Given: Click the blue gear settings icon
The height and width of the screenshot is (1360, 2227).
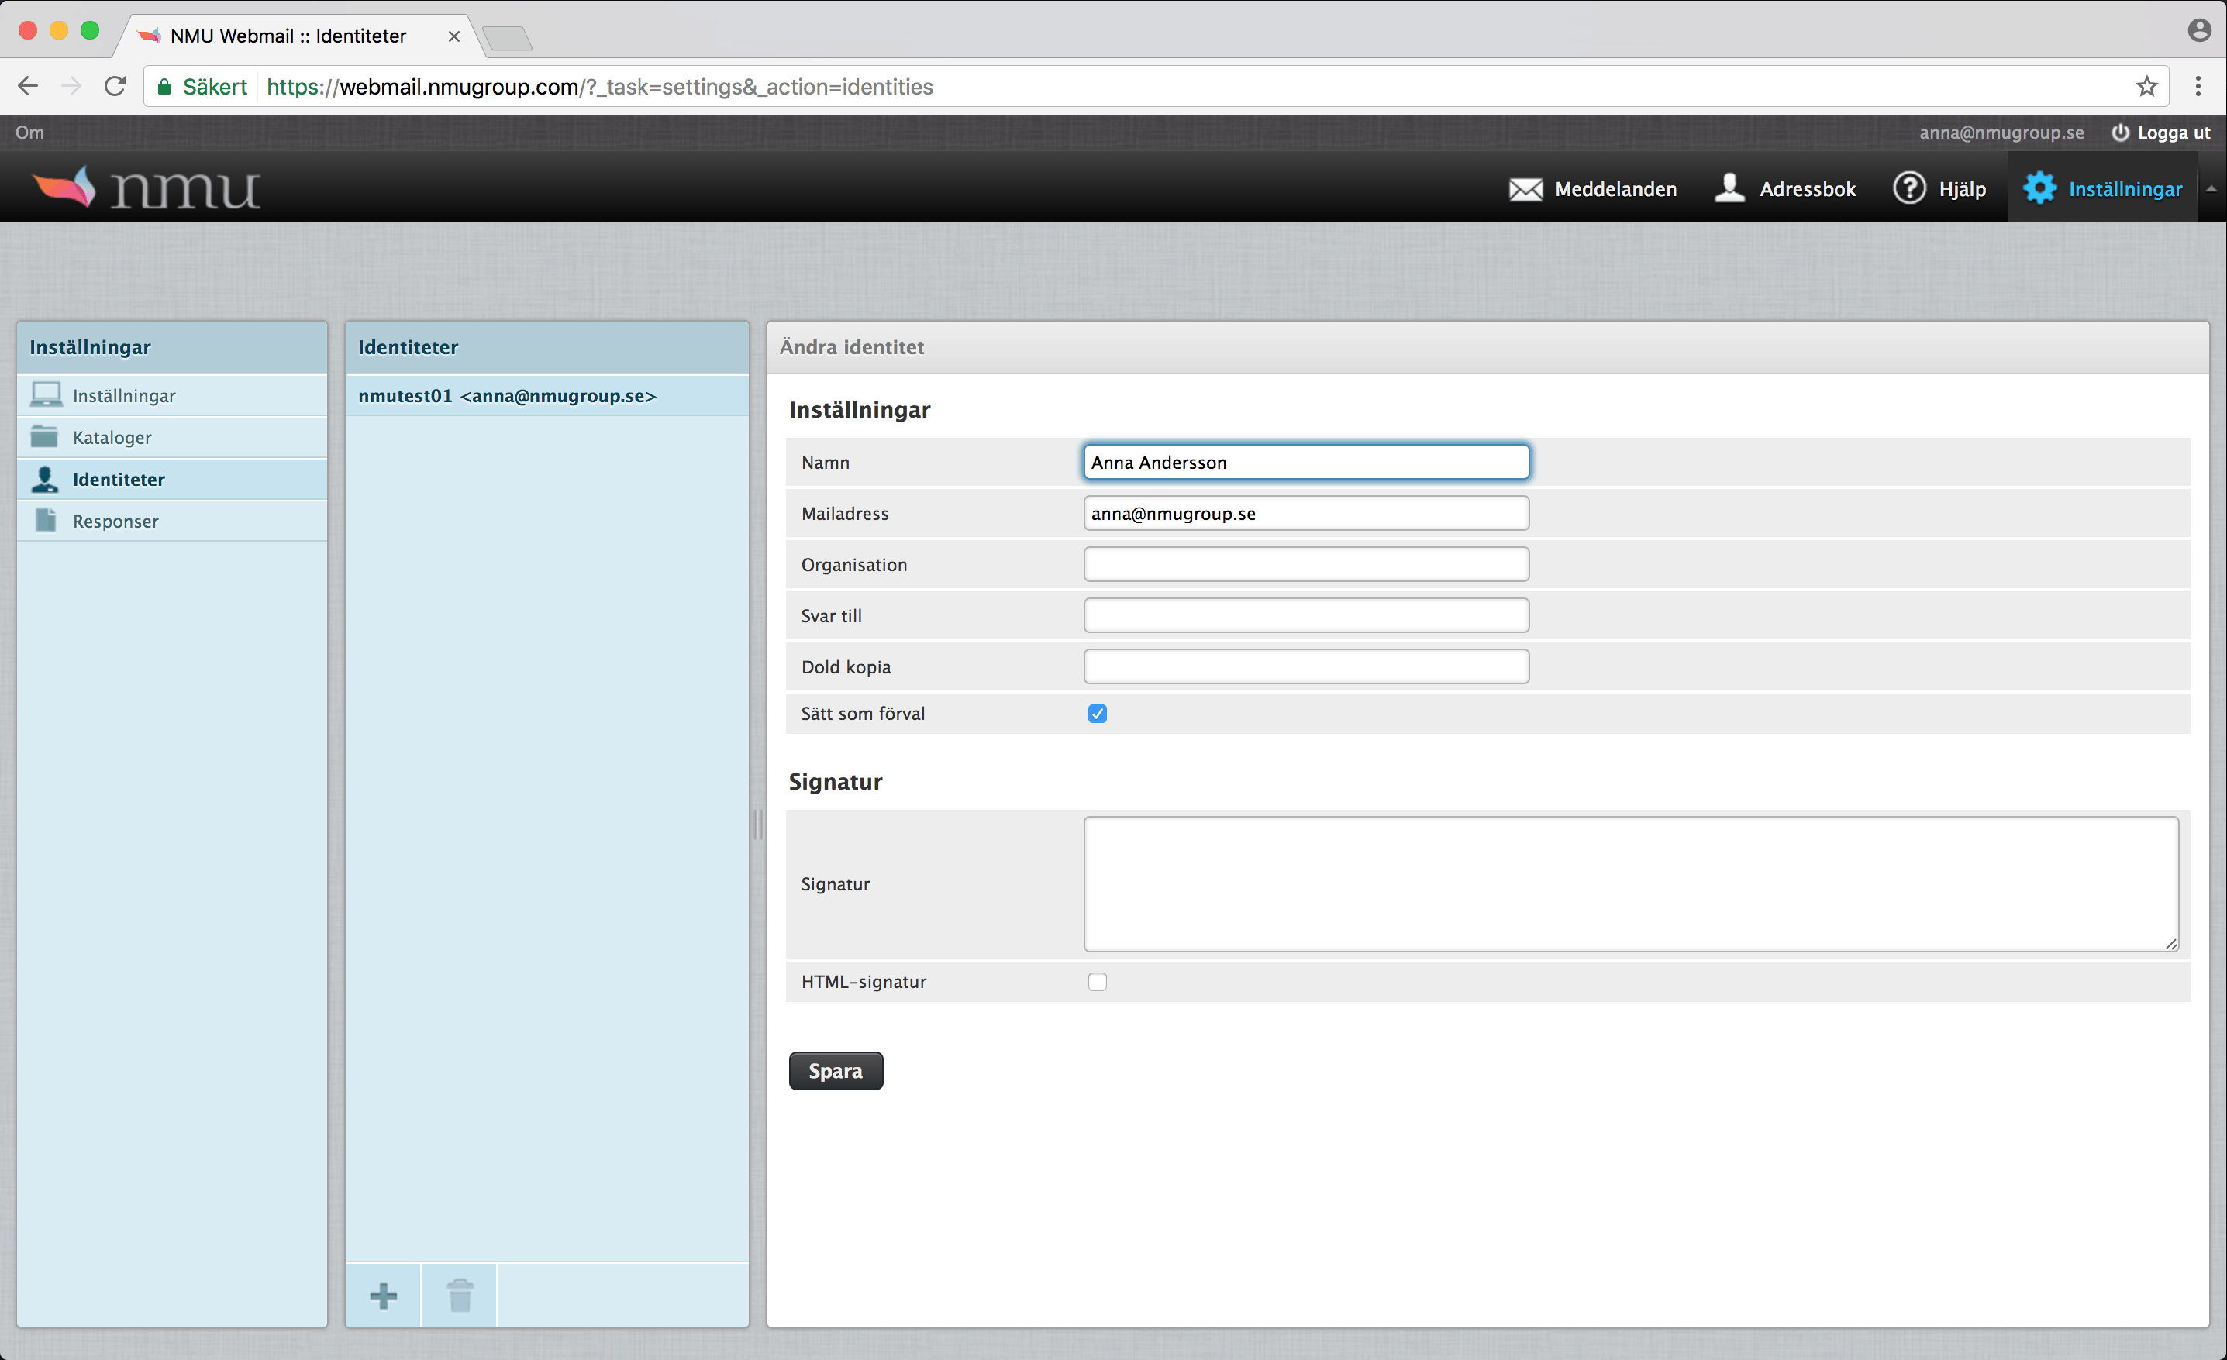Looking at the screenshot, I should pyautogui.click(x=2039, y=188).
